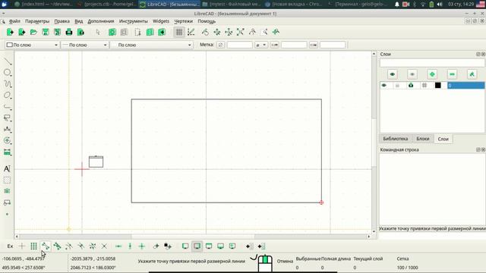486x273 pixels.
Task: Click the horizontal canvas scrollbar
Action: [x=192, y=237]
